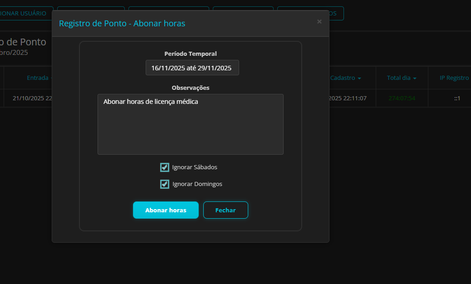
Task: Click the Fechar button
Action: pos(226,210)
